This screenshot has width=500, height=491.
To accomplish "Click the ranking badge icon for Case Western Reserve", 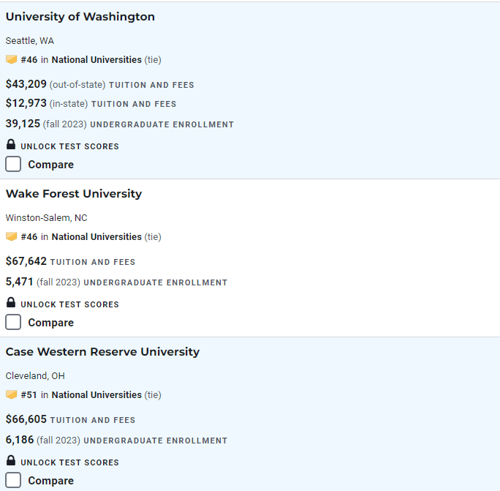I will pos(11,394).
